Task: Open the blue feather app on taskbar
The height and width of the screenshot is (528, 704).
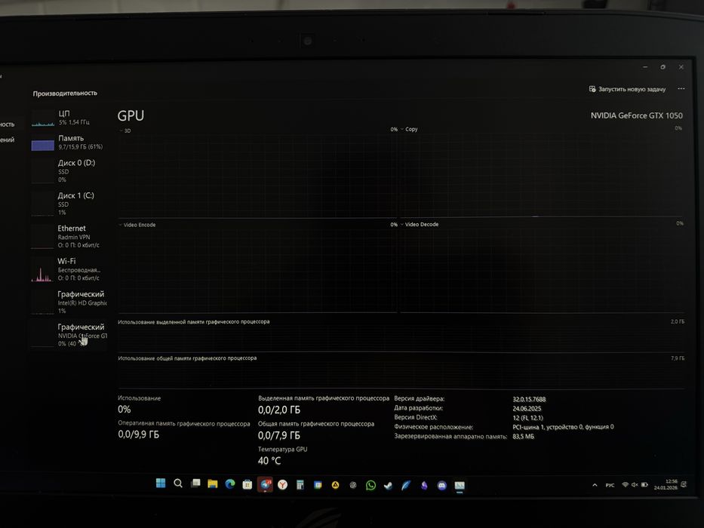Action: (x=406, y=485)
